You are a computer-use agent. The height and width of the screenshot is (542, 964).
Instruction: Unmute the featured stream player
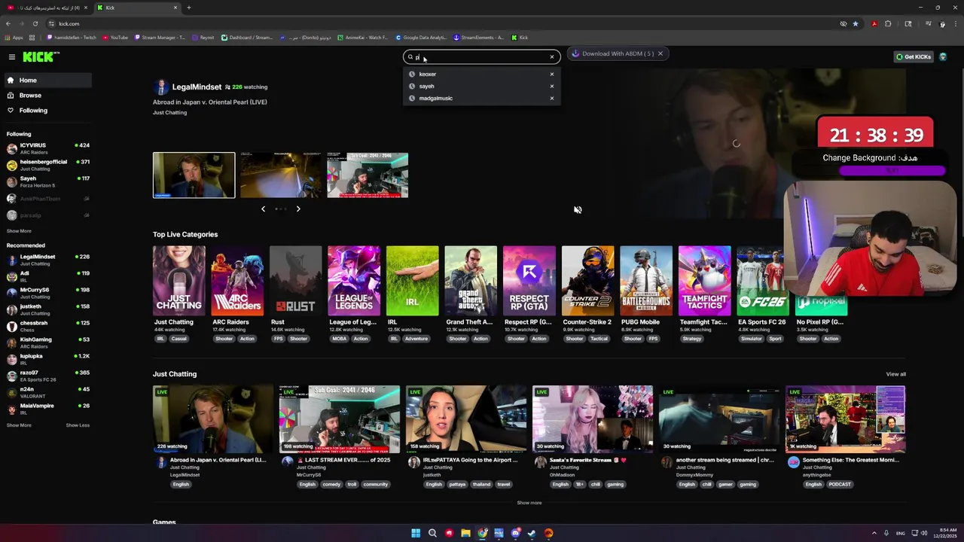tap(578, 210)
